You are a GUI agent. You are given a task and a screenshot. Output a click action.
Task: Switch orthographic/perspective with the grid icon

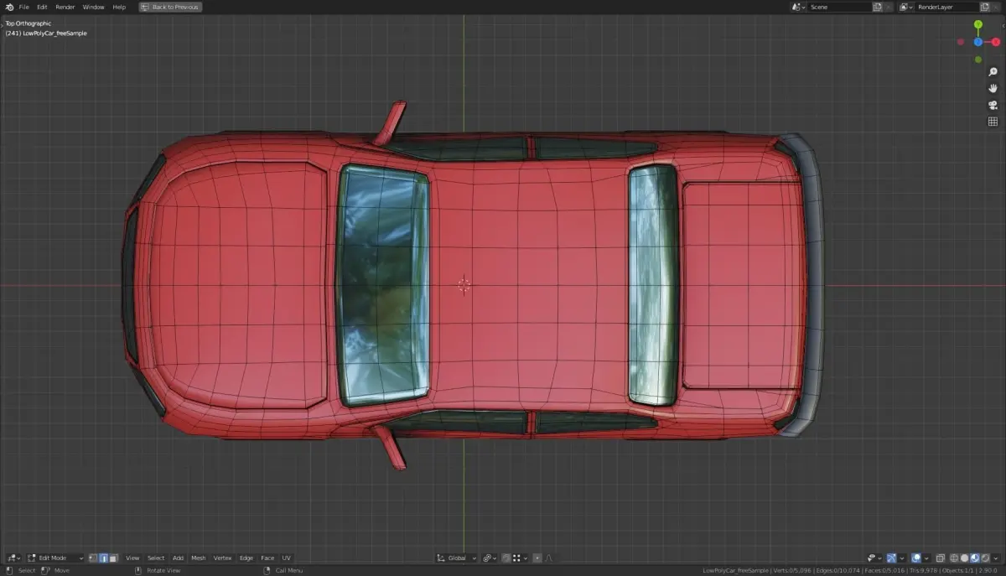(993, 122)
